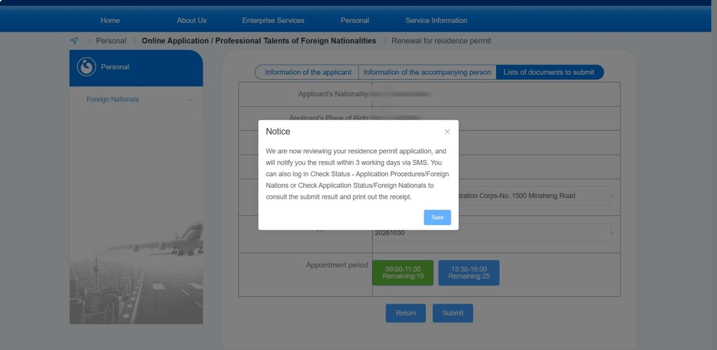Open the About Us menu
717x350 pixels.
tap(191, 20)
